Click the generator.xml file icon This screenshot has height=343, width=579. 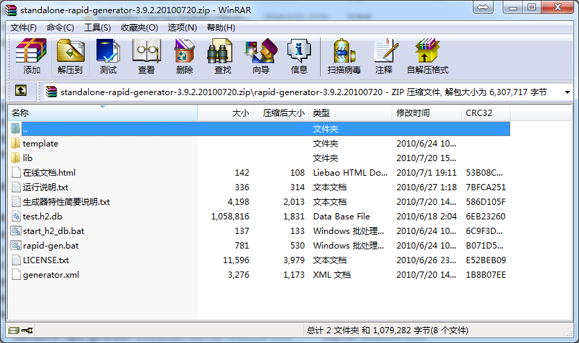[x=15, y=275]
